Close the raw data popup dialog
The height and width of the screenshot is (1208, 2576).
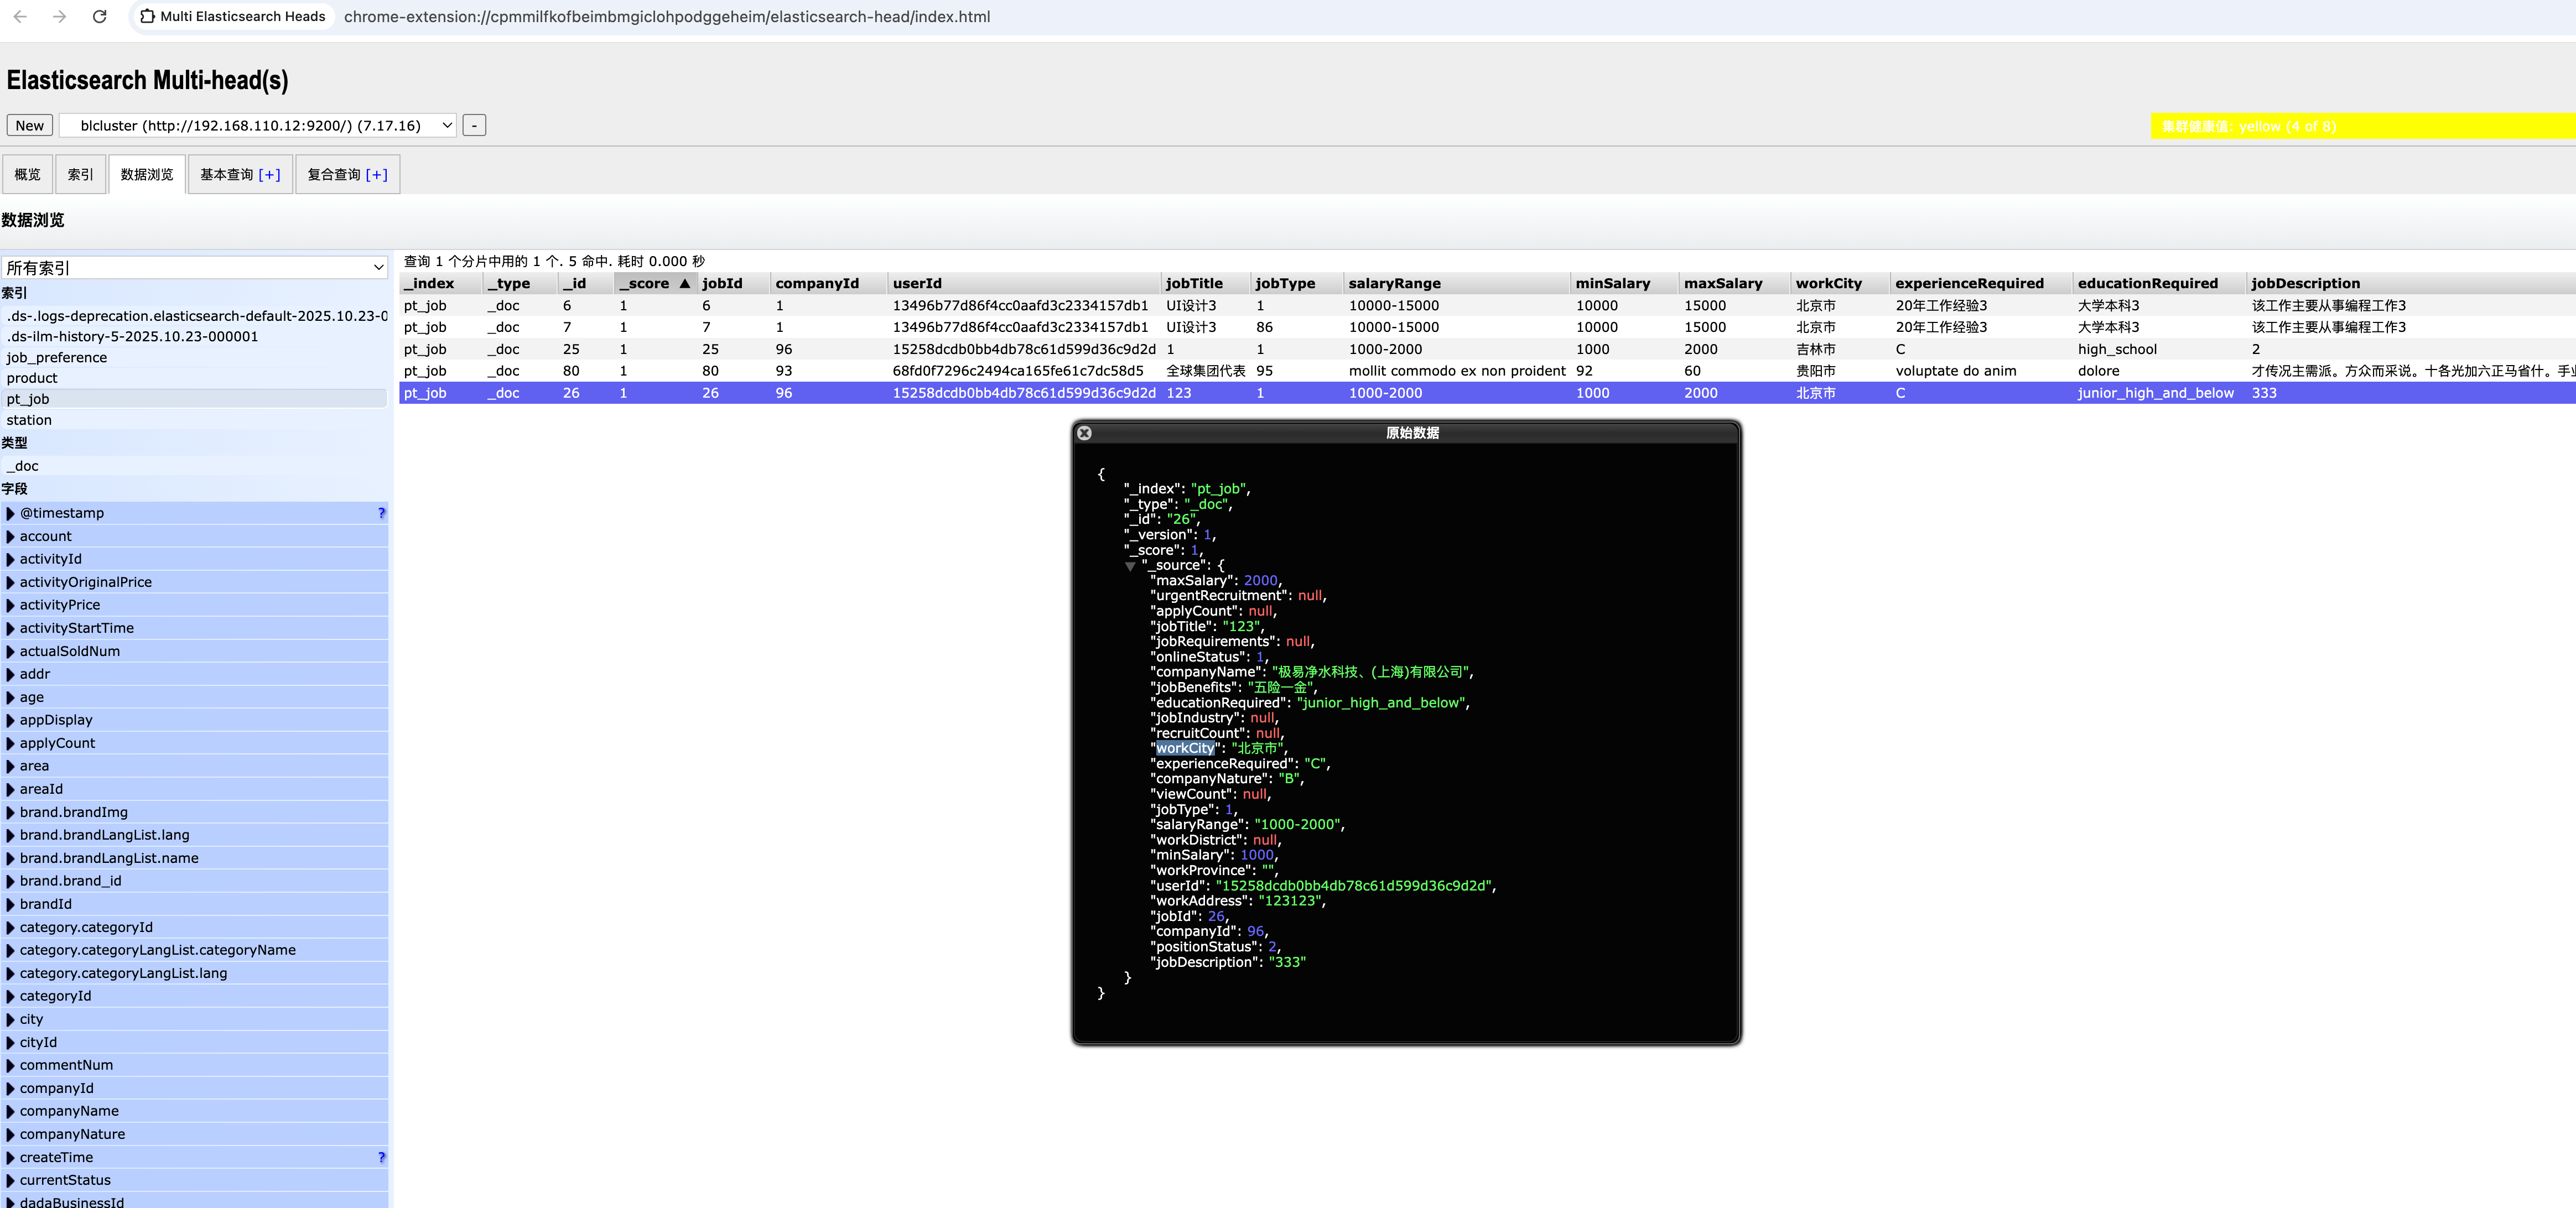(x=1084, y=433)
